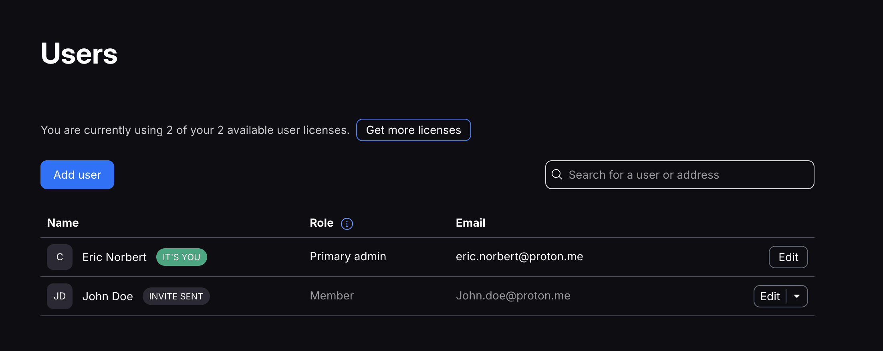Viewport: 883px width, 351px height.
Task: Click the IT'S YOU badge
Action: (181, 257)
